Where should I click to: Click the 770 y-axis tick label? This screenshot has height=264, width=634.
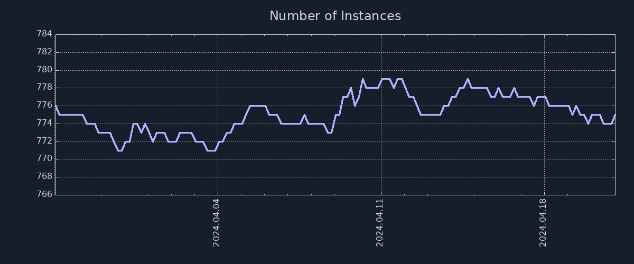pyautogui.click(x=44, y=159)
